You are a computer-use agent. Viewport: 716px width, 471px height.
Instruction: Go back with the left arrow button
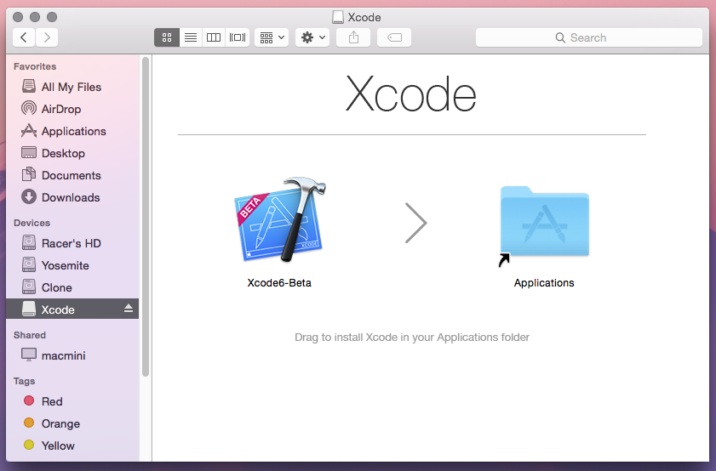(x=24, y=37)
